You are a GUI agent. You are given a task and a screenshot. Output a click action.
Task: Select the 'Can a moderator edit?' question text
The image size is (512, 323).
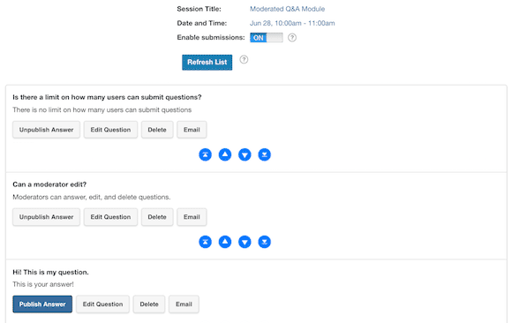coord(49,184)
